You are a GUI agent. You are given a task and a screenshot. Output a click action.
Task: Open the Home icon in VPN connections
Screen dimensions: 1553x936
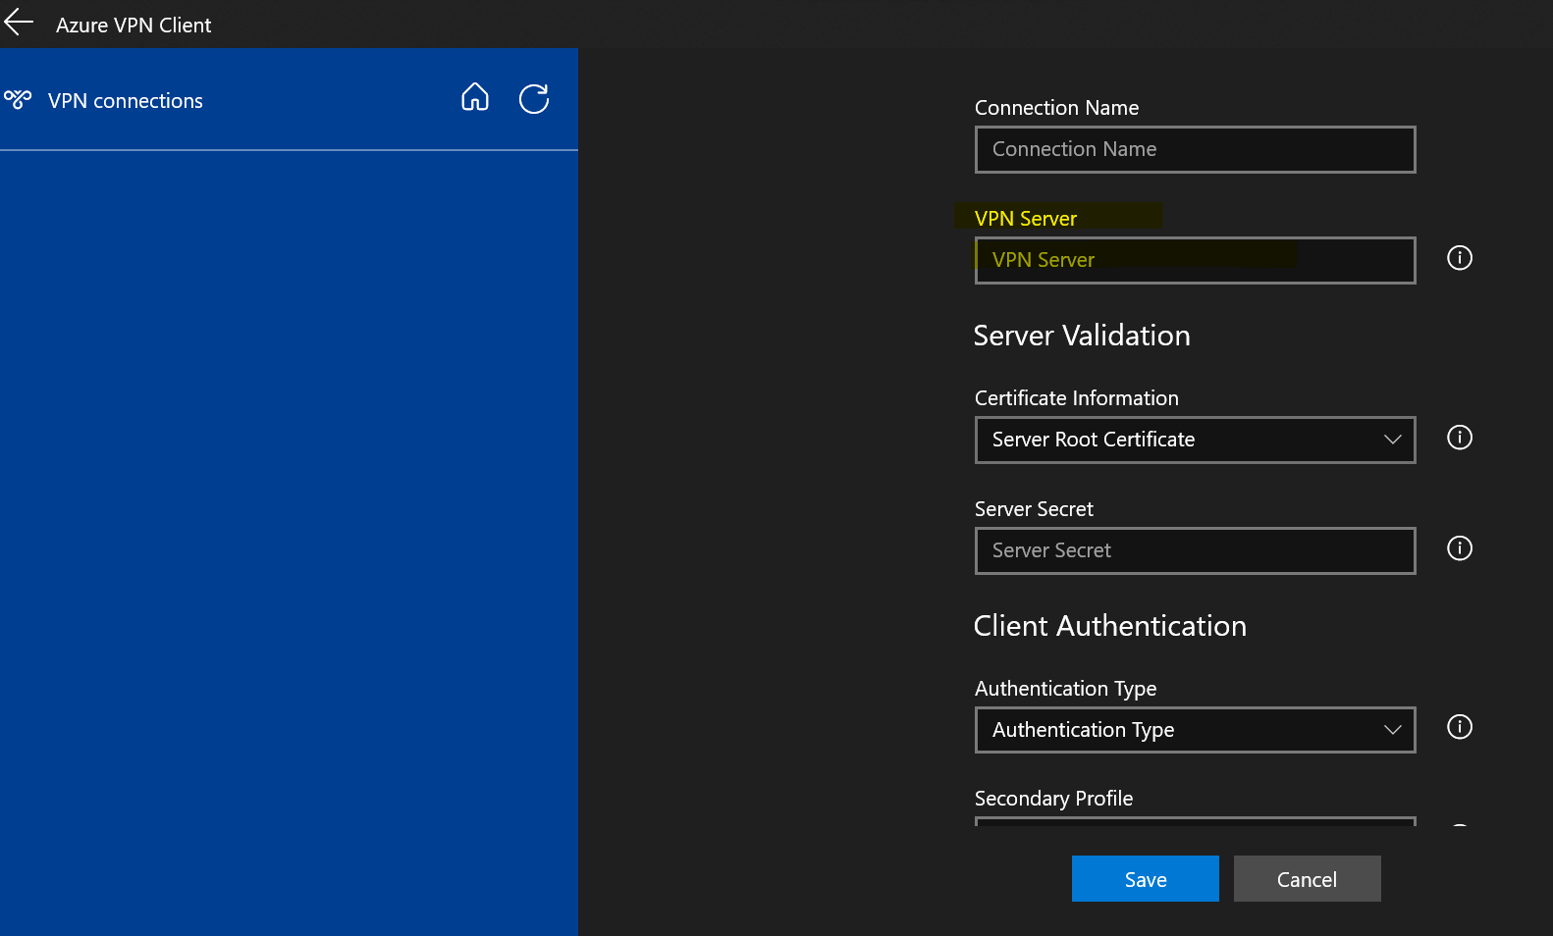(x=475, y=97)
